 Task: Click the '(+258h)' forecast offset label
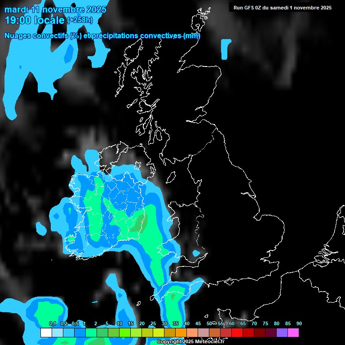tap(81, 20)
